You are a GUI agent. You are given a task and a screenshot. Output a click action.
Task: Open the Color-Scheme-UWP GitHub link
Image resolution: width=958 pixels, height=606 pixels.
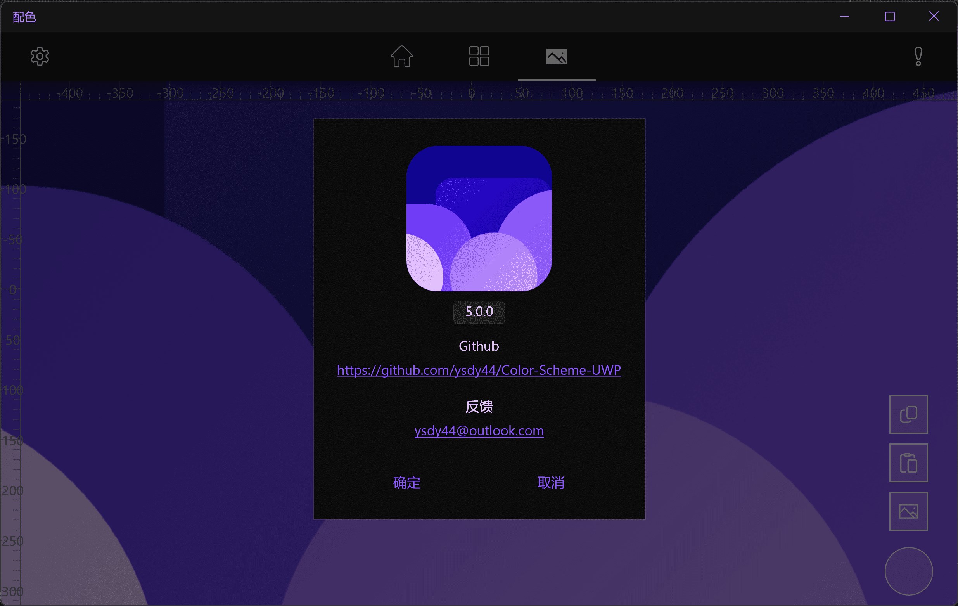(479, 371)
